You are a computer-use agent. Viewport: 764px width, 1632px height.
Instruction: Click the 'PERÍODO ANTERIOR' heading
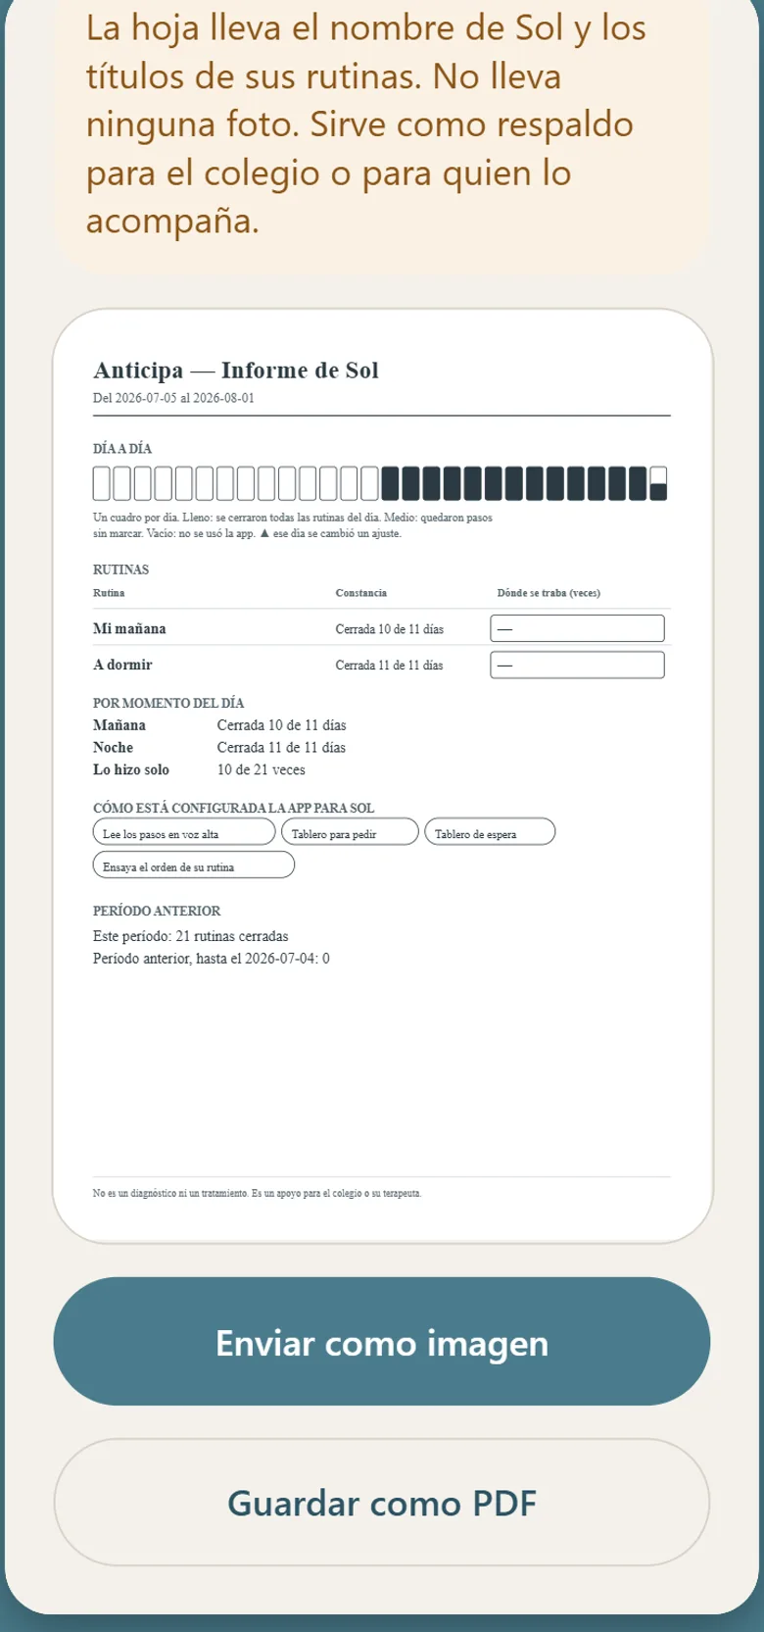(157, 912)
